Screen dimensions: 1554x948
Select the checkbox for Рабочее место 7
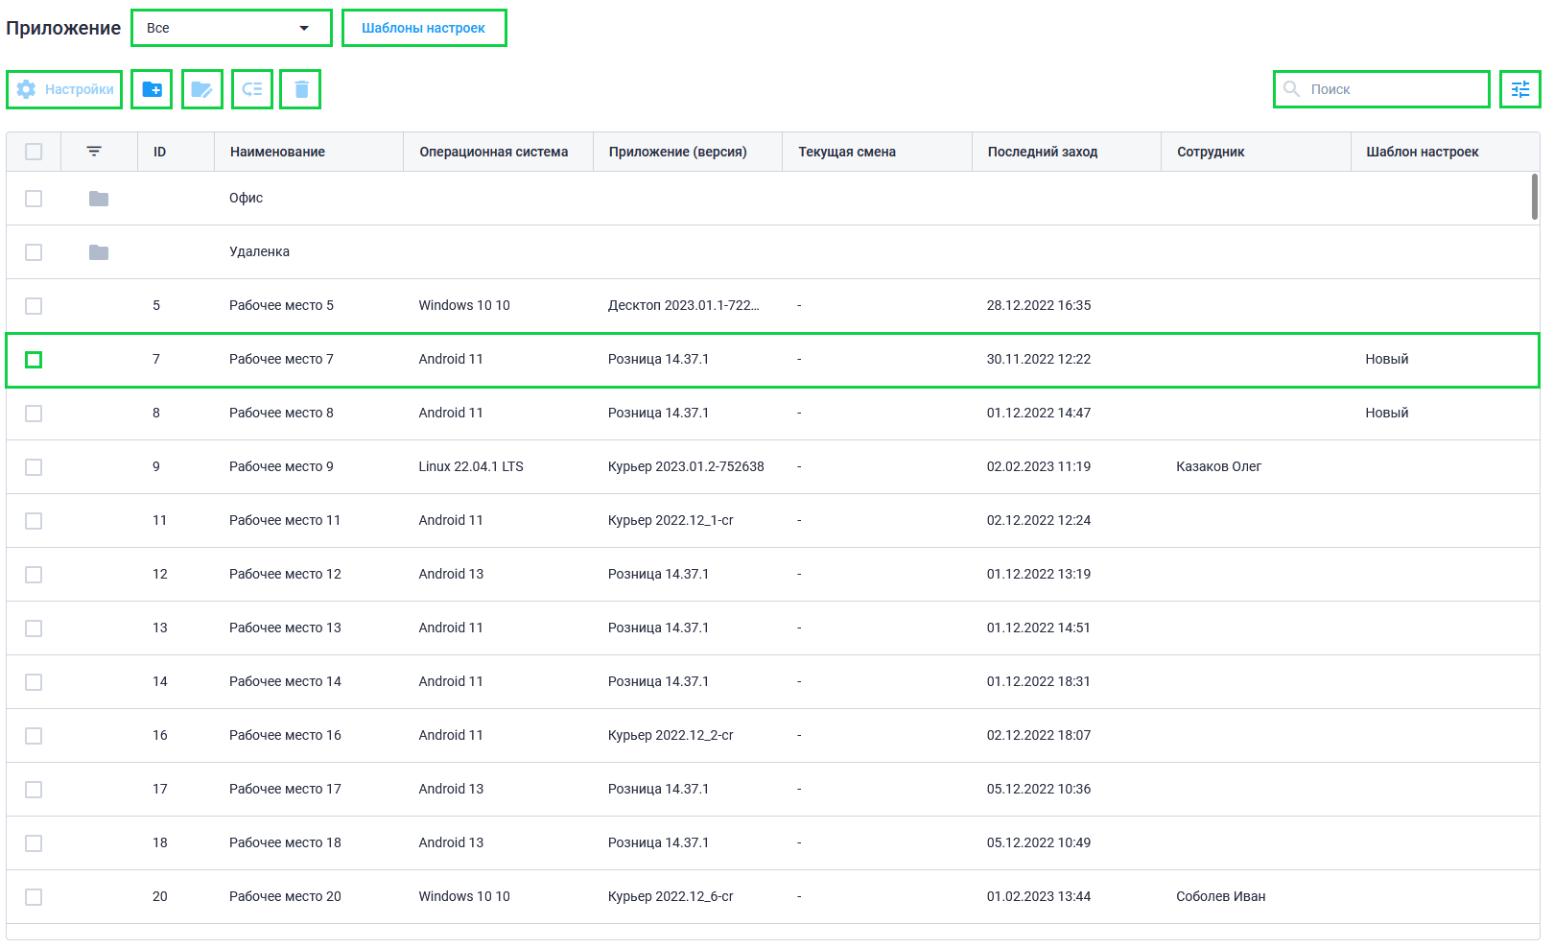point(34,360)
